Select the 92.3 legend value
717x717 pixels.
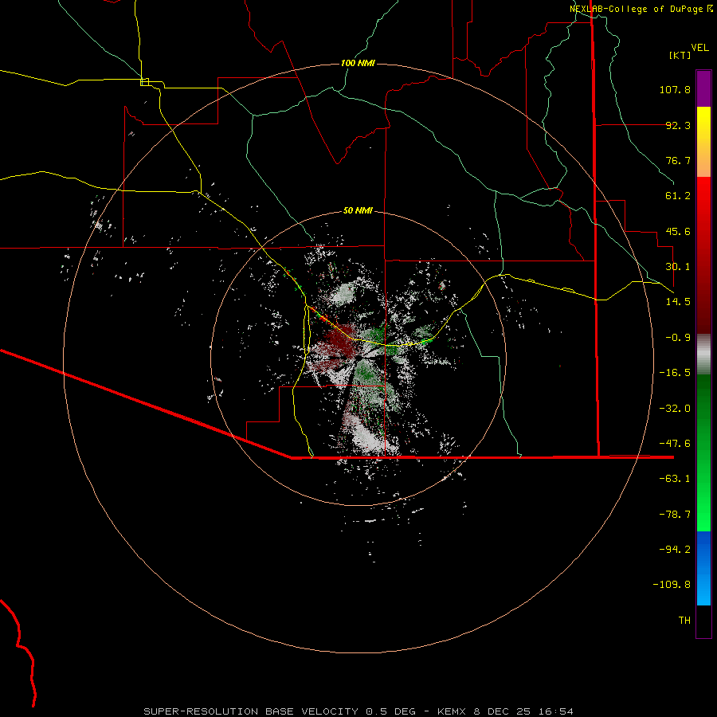[678, 125]
